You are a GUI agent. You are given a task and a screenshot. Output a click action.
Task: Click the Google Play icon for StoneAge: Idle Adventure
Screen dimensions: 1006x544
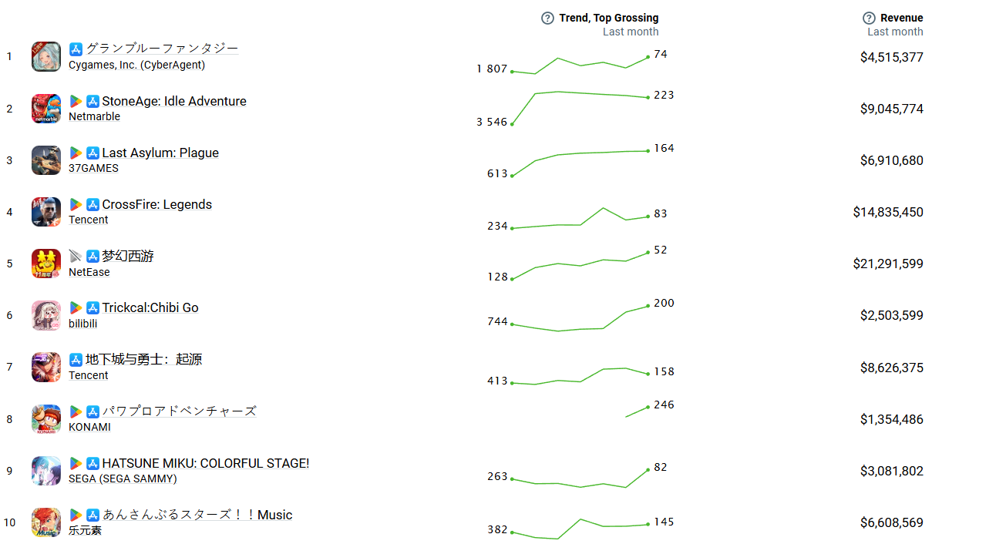pyautogui.click(x=76, y=101)
